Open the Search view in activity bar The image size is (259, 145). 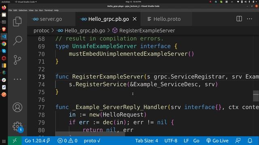(17, 40)
